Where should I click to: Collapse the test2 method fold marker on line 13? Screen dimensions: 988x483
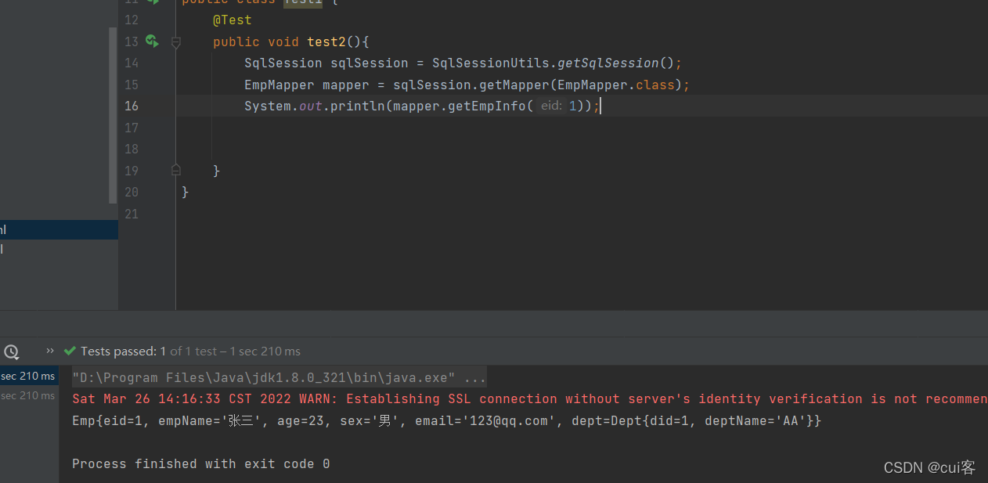click(x=176, y=42)
